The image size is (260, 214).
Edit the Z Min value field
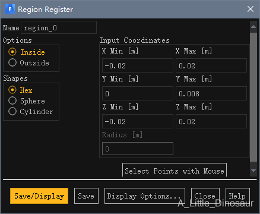coord(138,121)
